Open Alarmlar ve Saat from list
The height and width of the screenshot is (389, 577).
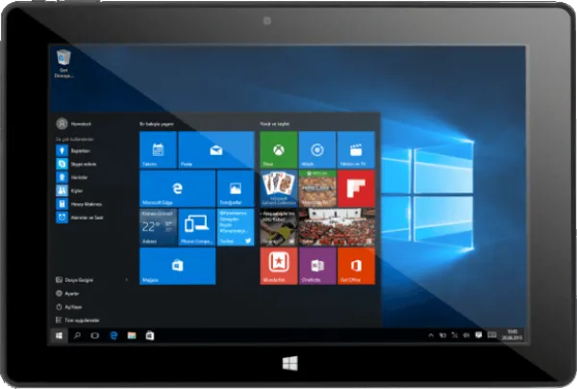[x=80, y=218]
